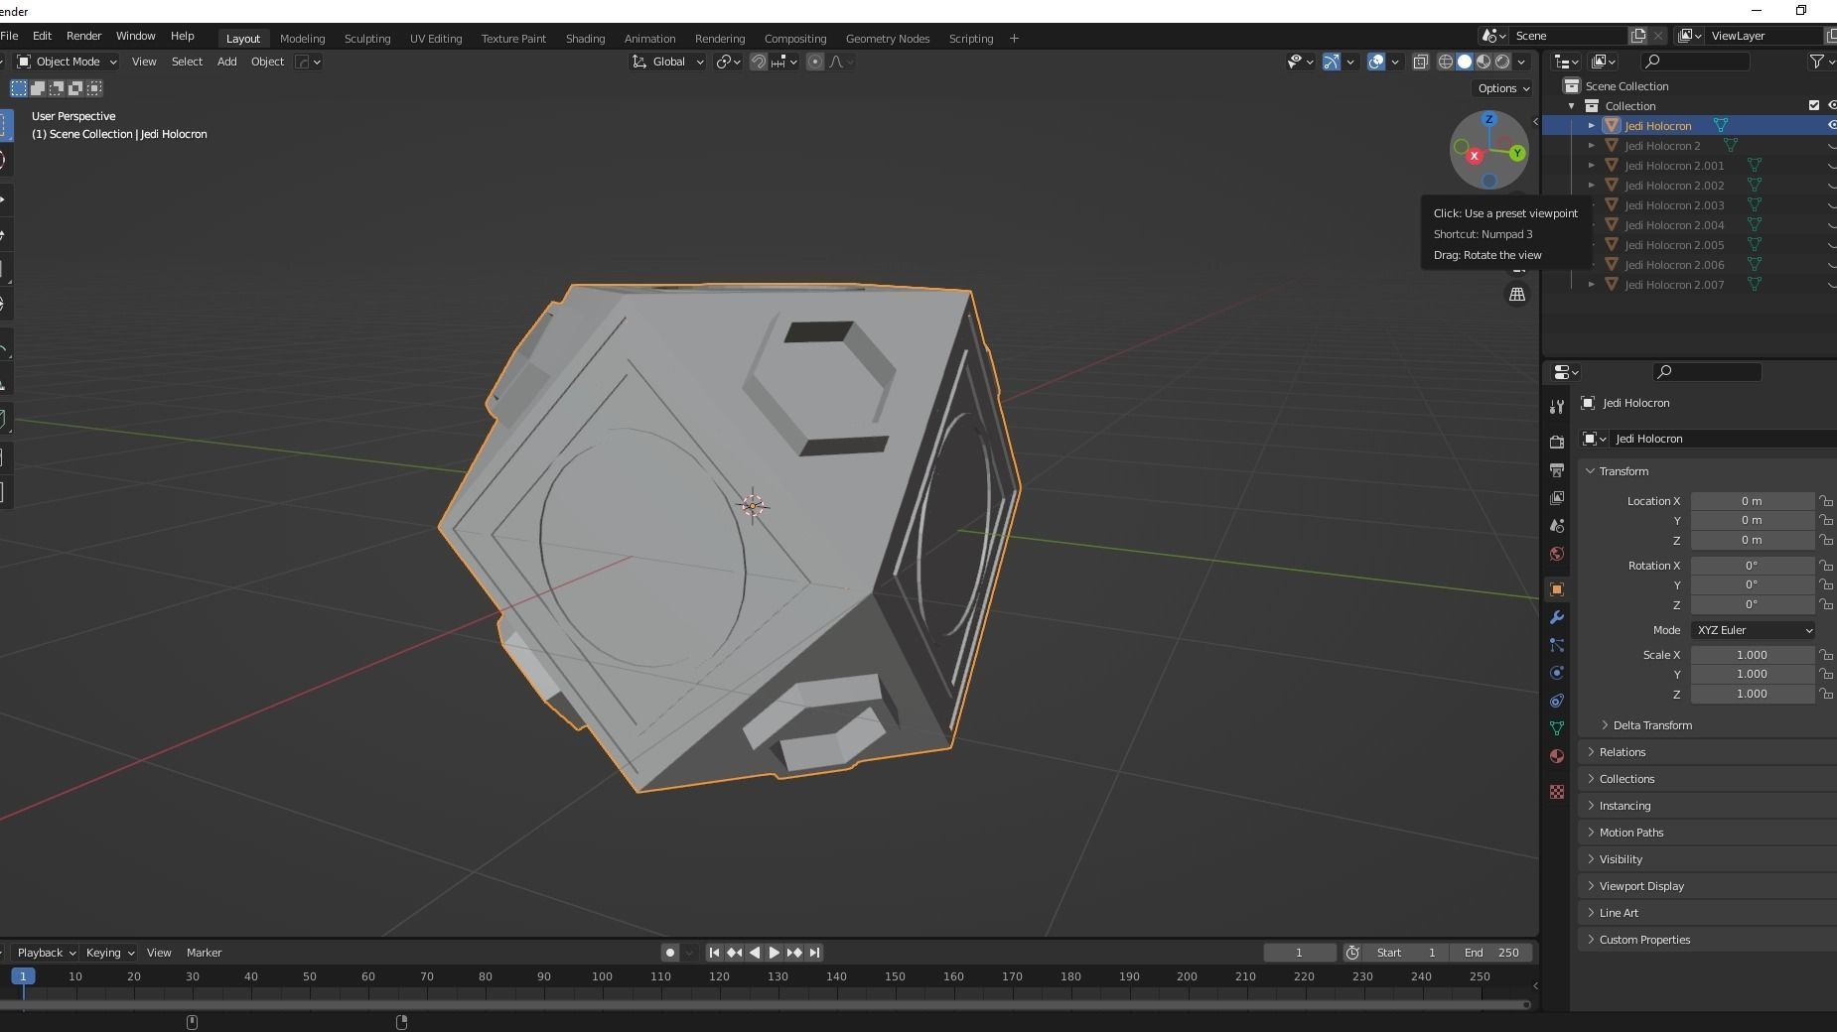Screen dimensions: 1837x1032
Task: Click the X axis on the navigation gizmo
Action: (x=1475, y=156)
